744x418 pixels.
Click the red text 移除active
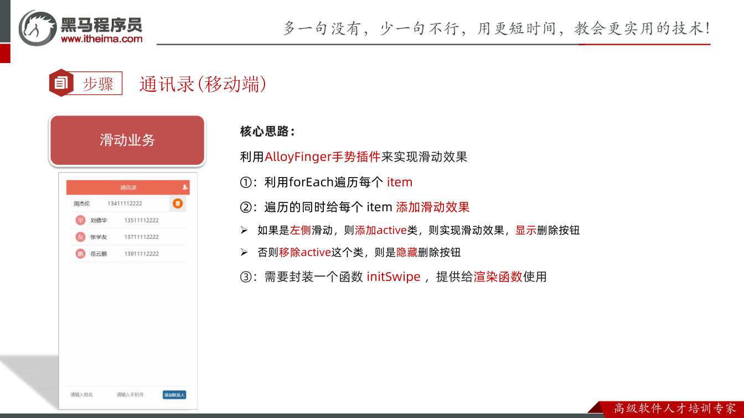coord(305,252)
